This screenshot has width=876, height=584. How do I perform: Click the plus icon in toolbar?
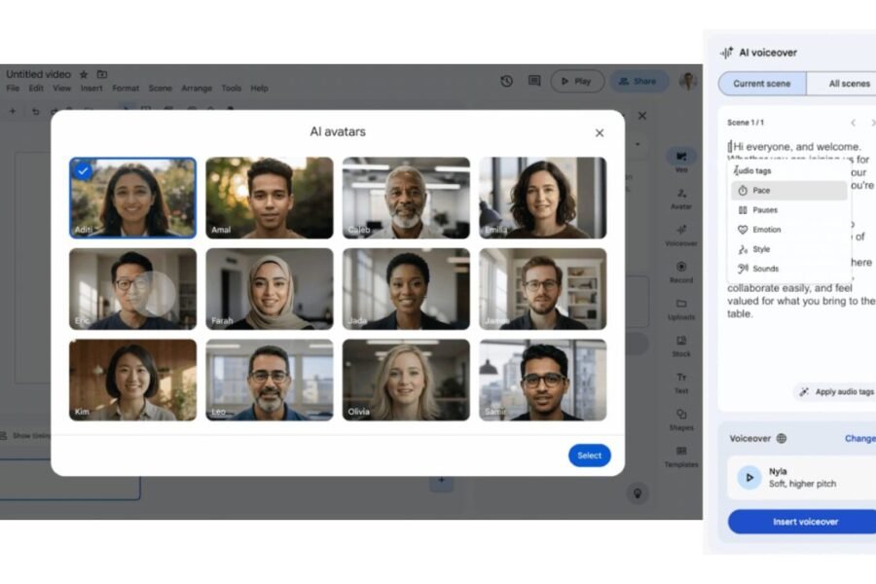click(x=13, y=112)
